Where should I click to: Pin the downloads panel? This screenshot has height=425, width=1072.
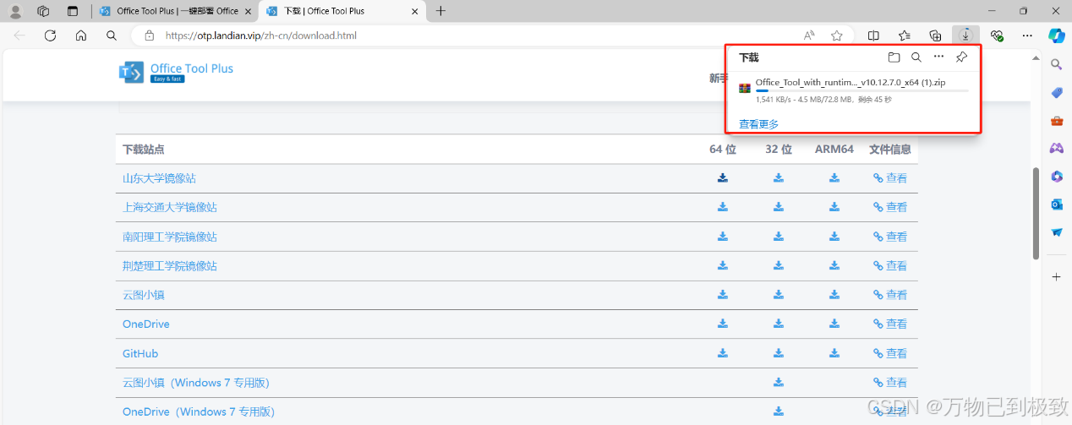click(961, 57)
